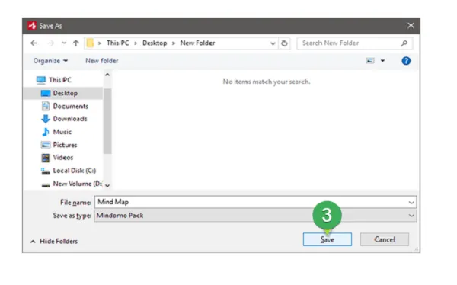Click the Downloads blue arrow icon
The width and height of the screenshot is (457, 285).
[x=46, y=119]
